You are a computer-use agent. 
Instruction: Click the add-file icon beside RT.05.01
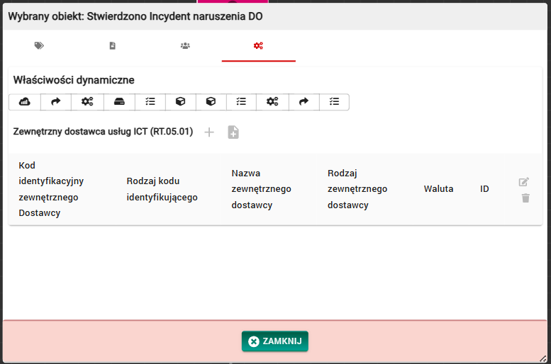pyautogui.click(x=233, y=132)
